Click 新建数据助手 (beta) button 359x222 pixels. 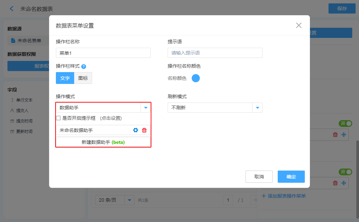(103, 142)
